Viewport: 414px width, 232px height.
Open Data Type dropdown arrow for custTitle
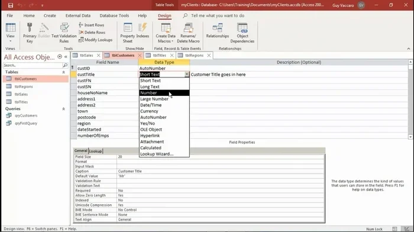(x=187, y=75)
